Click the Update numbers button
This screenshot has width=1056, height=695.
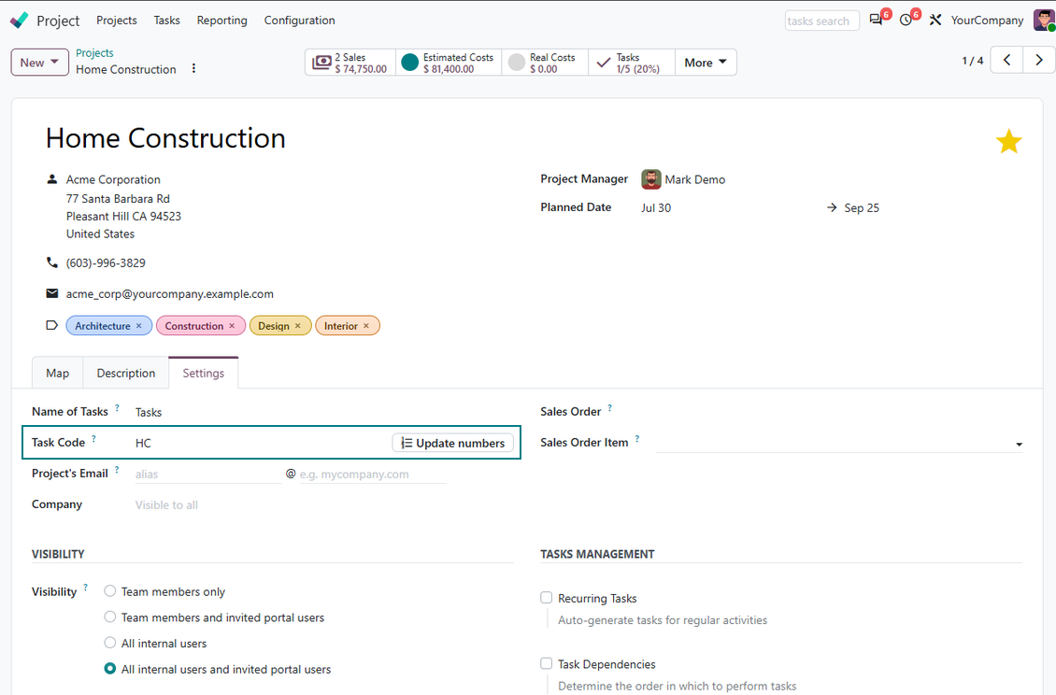click(x=452, y=443)
